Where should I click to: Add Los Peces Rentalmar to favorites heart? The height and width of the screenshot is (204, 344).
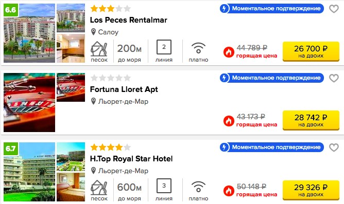click(334, 9)
